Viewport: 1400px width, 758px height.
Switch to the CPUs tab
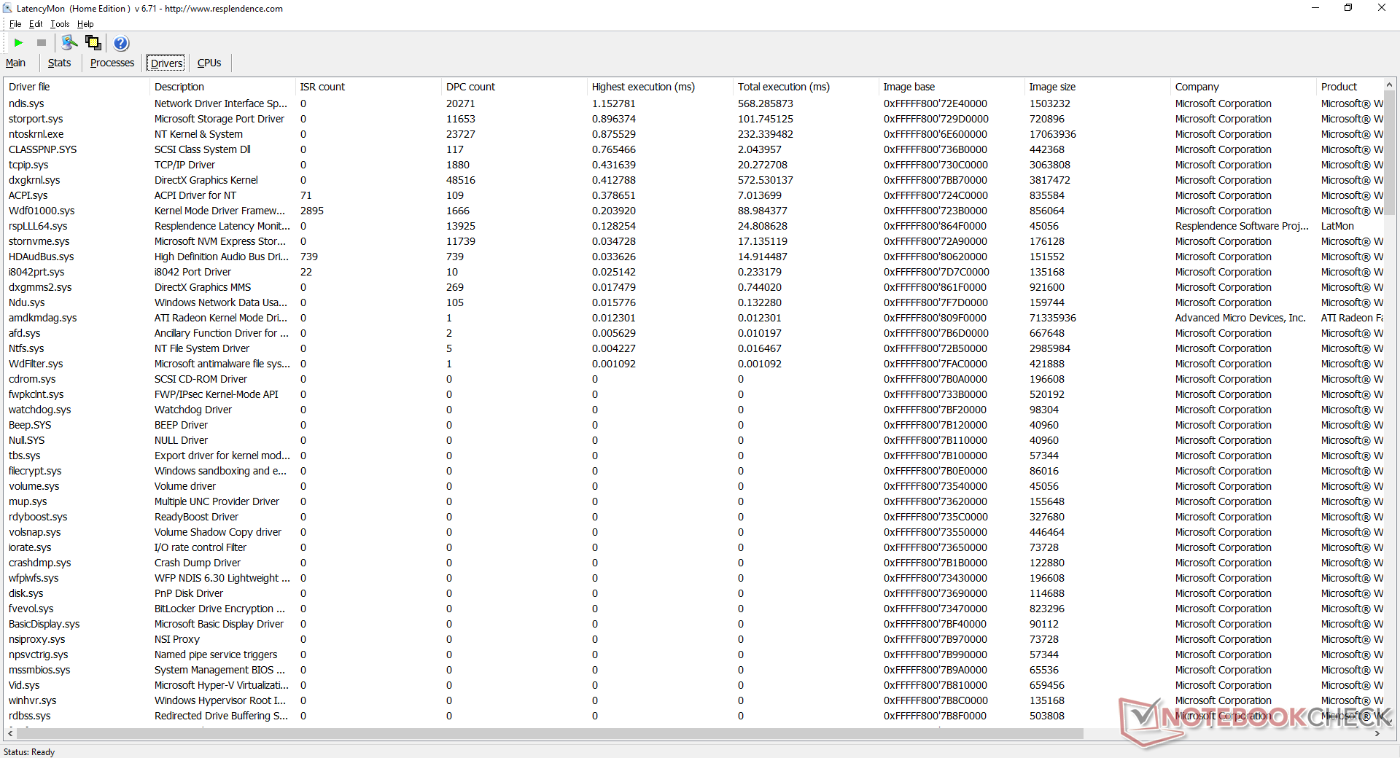(209, 63)
